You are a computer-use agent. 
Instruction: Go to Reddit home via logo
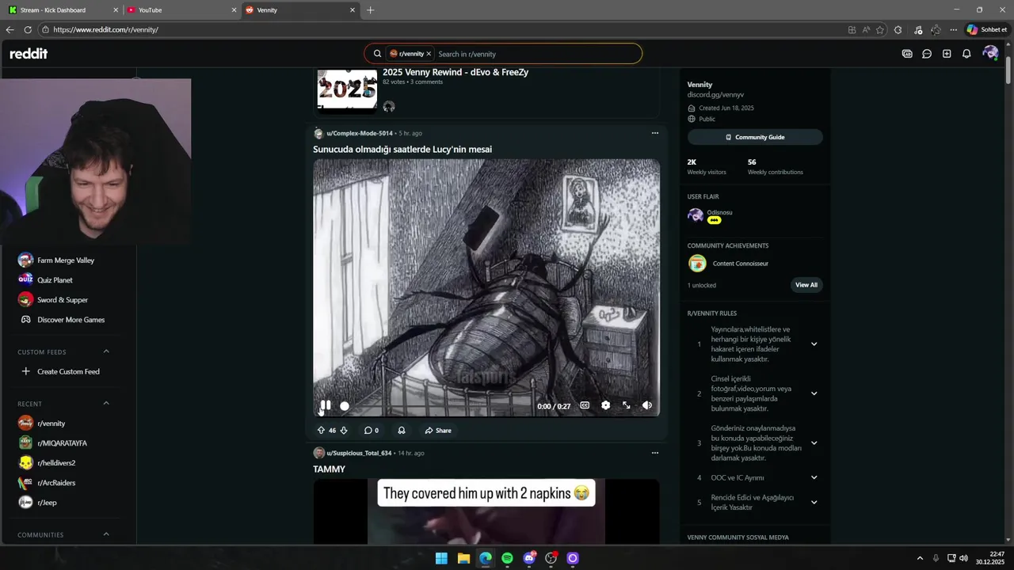pos(29,54)
